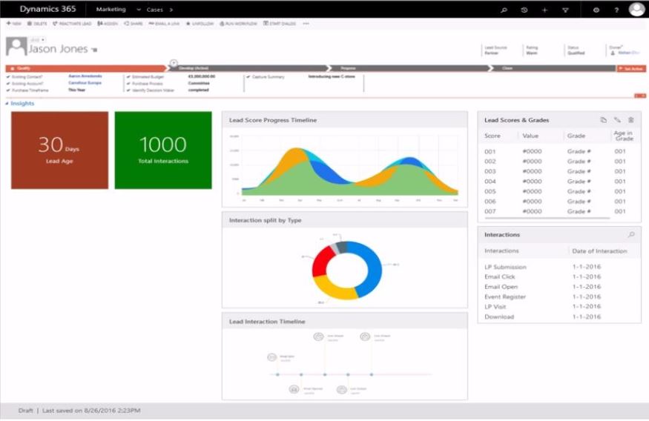Open the settings gear icon

[596, 10]
